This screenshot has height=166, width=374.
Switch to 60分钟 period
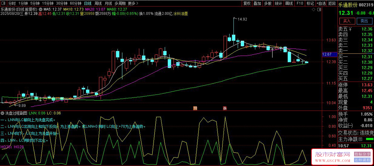[x=76, y=3]
